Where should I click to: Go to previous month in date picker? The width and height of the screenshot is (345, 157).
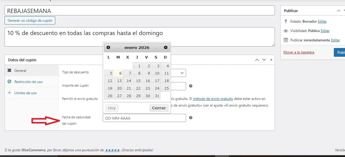click(108, 47)
